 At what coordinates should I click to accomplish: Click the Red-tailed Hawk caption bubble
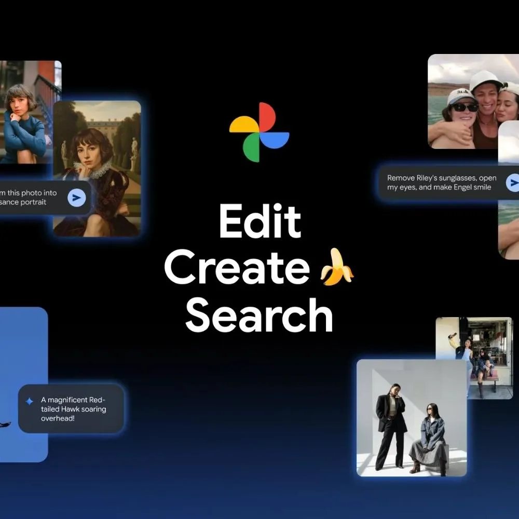(72, 409)
